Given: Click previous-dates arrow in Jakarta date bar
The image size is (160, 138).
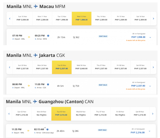Looking at the screenshot, I should coord(10,67).
